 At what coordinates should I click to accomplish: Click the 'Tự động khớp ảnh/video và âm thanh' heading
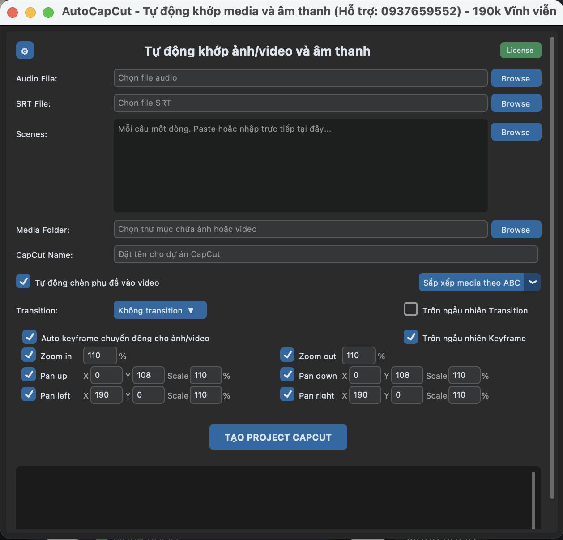pos(257,51)
